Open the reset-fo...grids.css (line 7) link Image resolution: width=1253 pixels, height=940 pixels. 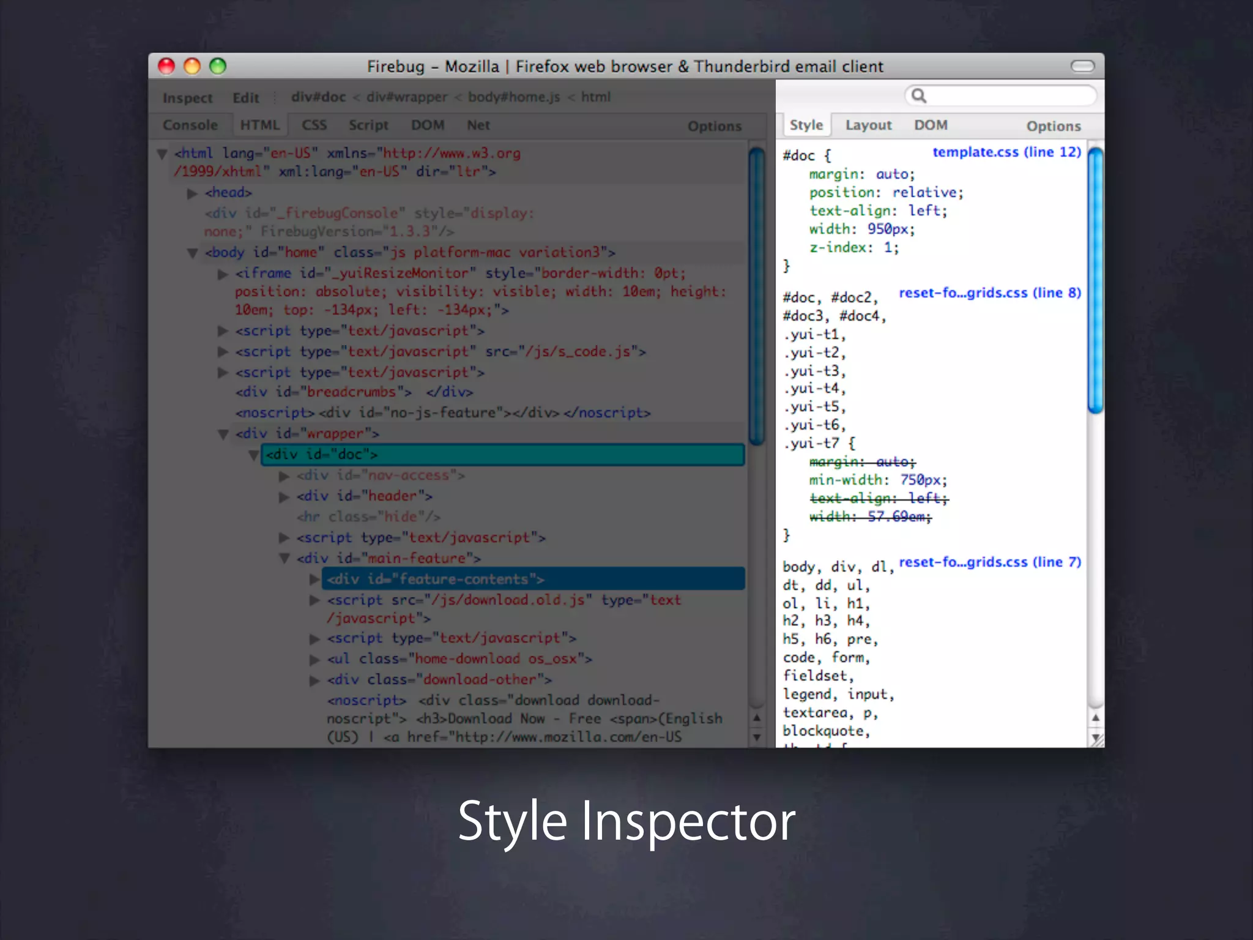pos(989,562)
